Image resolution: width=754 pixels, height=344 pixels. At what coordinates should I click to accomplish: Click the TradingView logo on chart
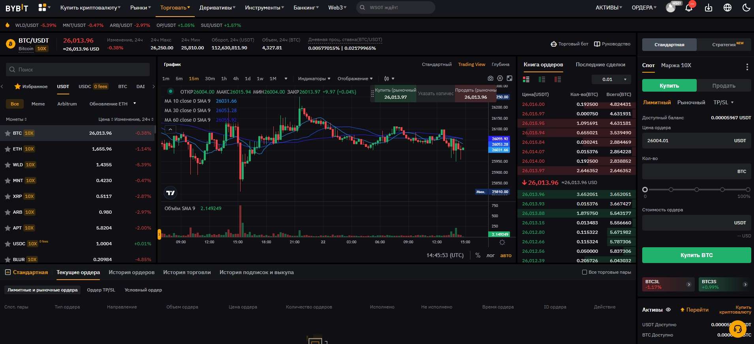click(x=171, y=193)
